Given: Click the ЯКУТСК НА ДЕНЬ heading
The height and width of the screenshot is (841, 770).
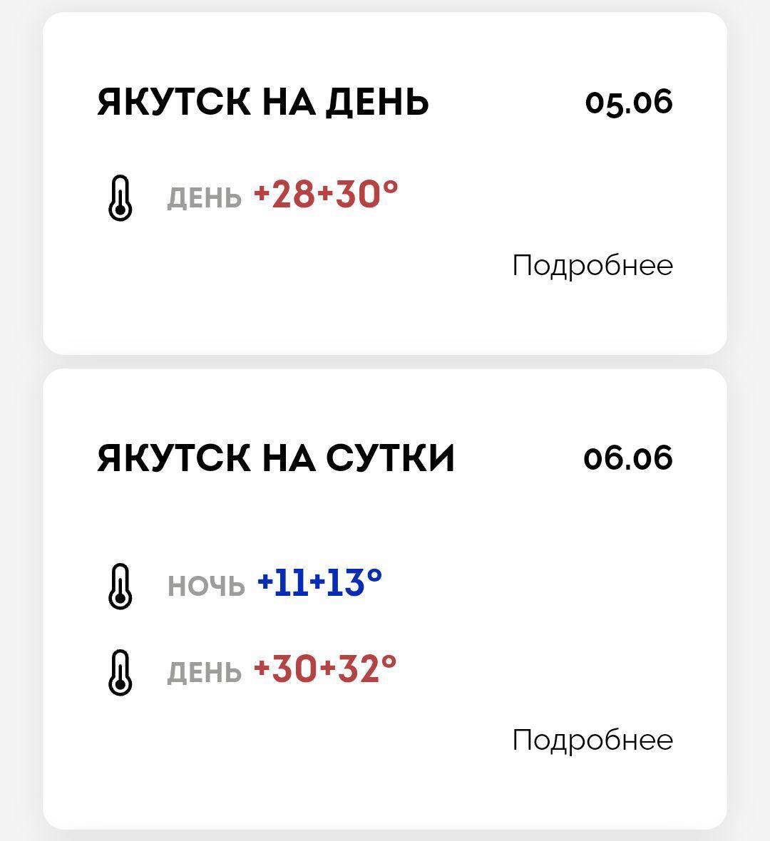Looking at the screenshot, I should (x=263, y=103).
